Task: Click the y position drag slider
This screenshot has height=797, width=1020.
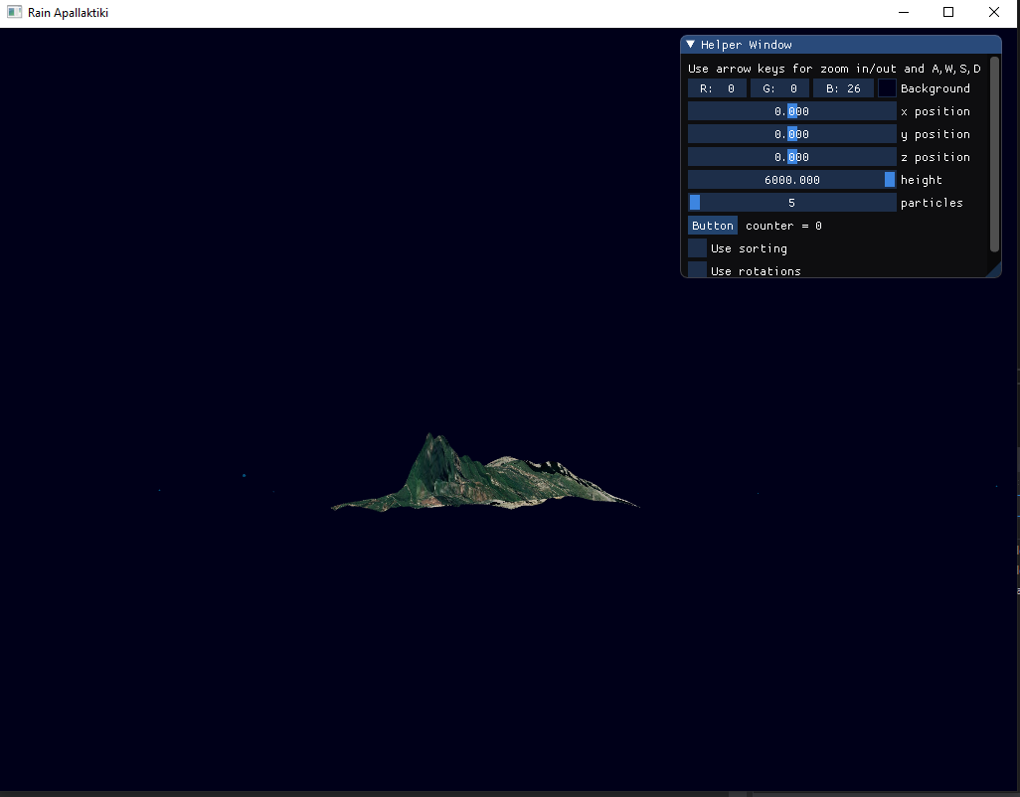Action: click(791, 133)
